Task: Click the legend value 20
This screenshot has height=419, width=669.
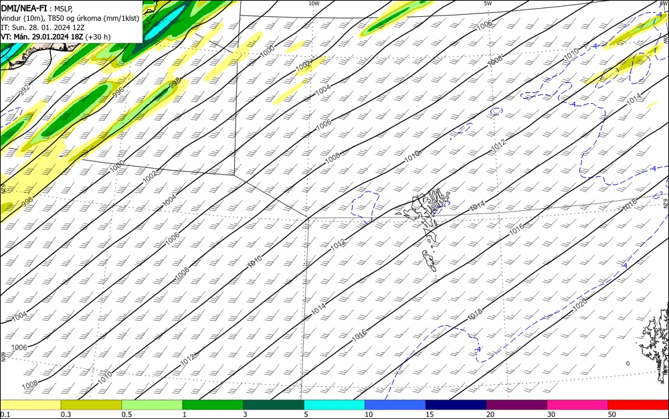Action: point(490,414)
